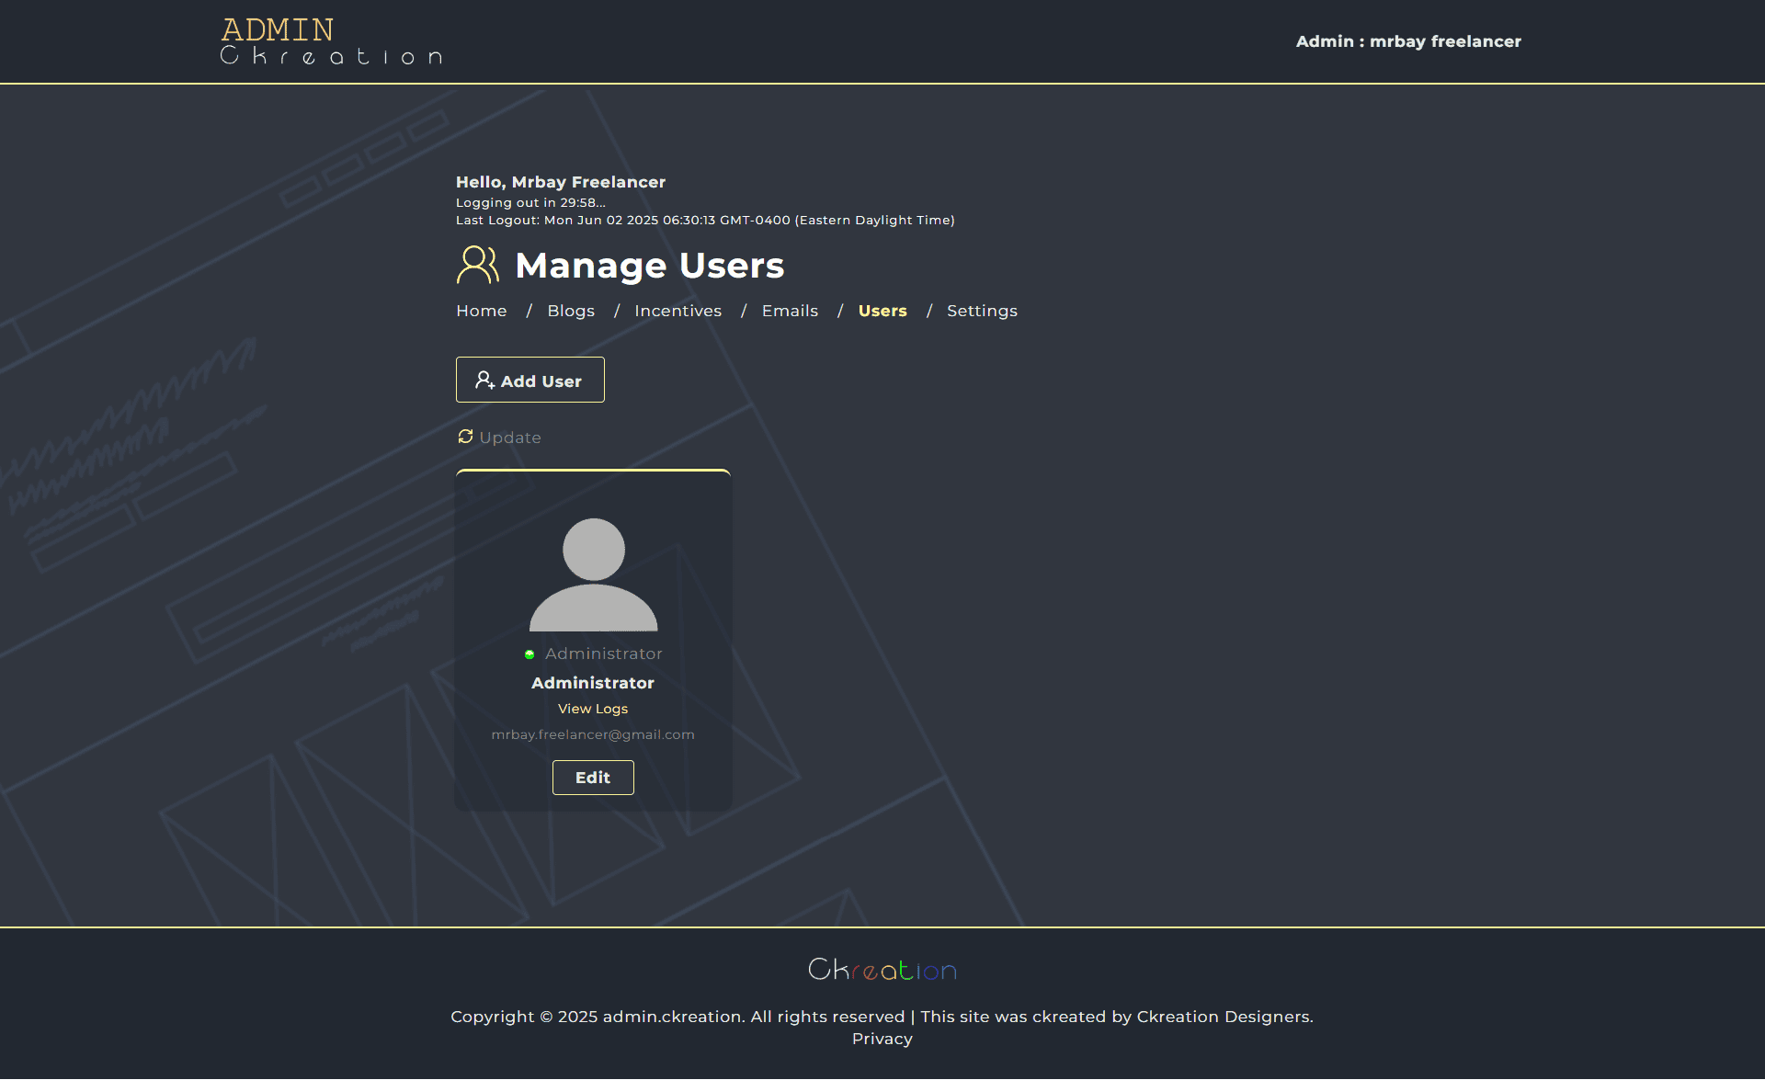Viewport: 1765px width, 1080px height.
Task: Click the colorful Ckreation footer logo
Action: pyautogui.click(x=882, y=970)
